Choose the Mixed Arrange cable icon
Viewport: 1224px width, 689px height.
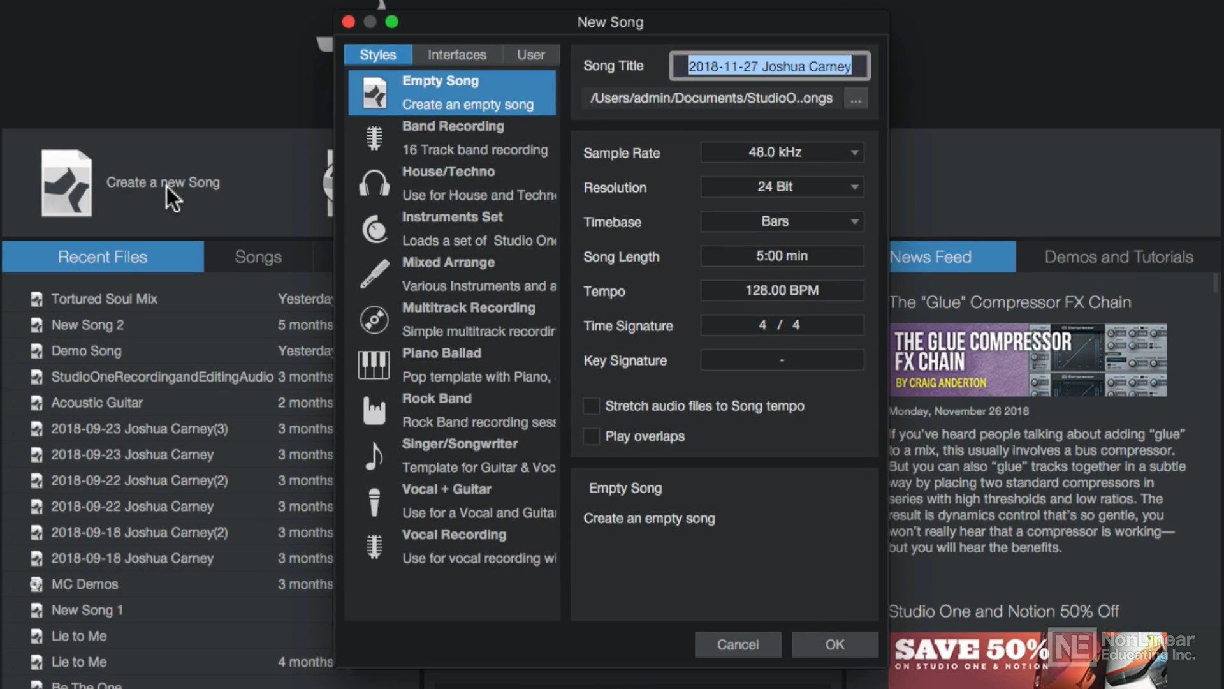tap(374, 274)
